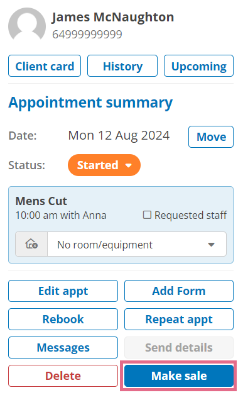Click the Repeat appt button

179,319
